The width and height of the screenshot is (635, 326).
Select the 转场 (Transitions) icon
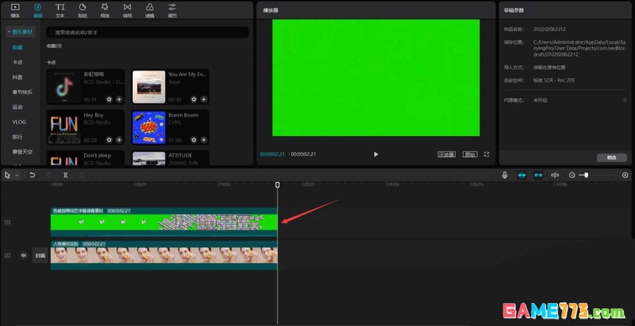click(x=127, y=10)
